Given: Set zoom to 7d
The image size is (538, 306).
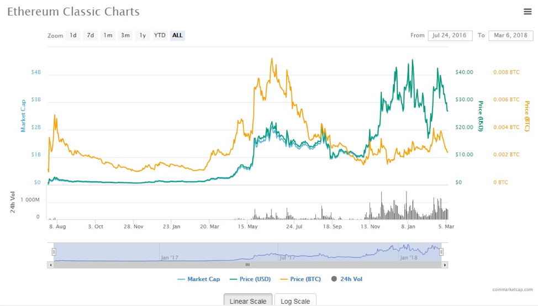Looking at the screenshot, I should tap(90, 35).
